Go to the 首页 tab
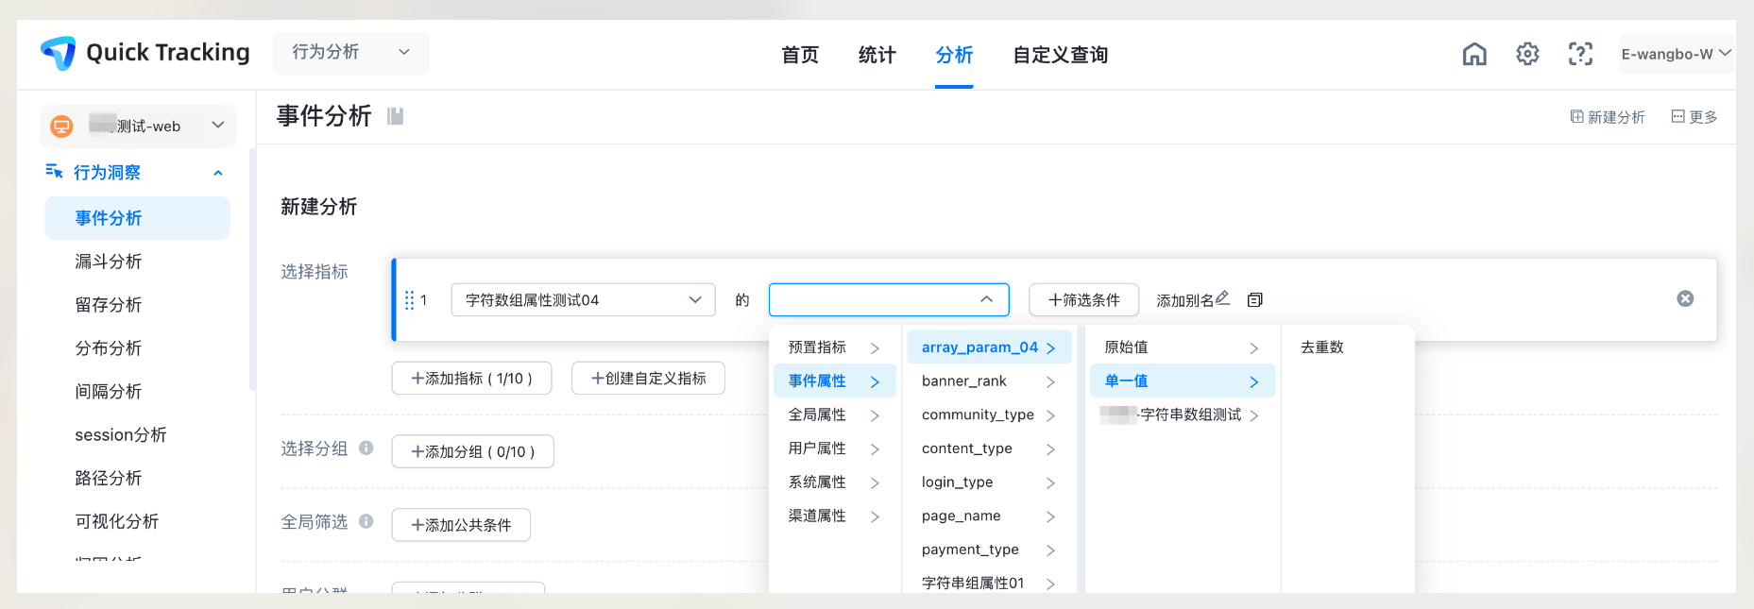Image resolution: width=1754 pixels, height=609 pixels. [x=800, y=55]
